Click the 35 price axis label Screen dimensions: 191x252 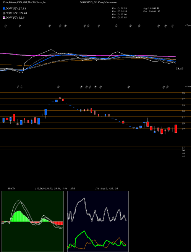(183, 105)
